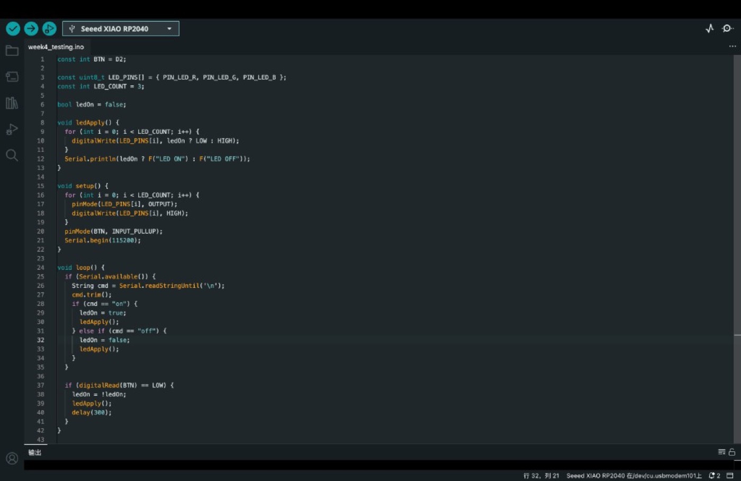
Task: Click the 'void ledApply() {' line
Action: [88, 123]
